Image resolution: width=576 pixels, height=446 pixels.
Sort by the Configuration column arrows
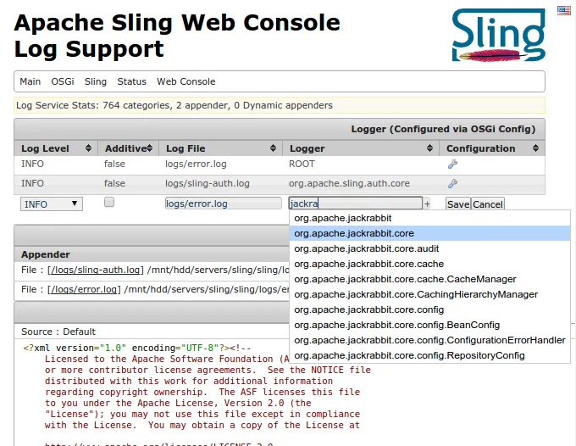click(x=535, y=148)
